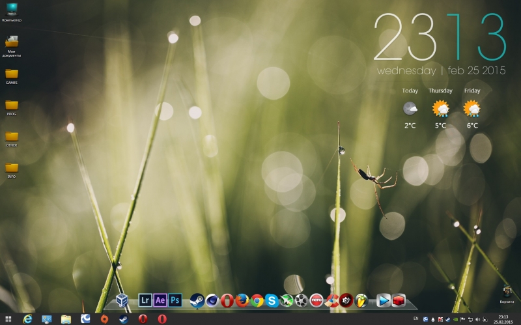Select the Компьютер desktop icon
The width and height of the screenshot is (521, 325).
tap(12, 12)
